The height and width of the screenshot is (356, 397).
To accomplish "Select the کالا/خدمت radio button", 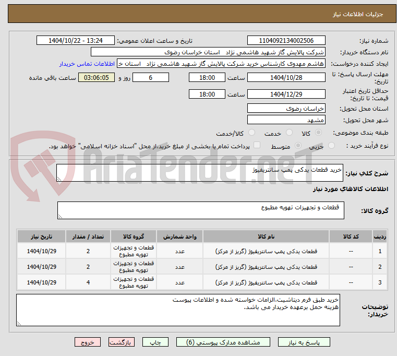I will [x=251, y=133].
